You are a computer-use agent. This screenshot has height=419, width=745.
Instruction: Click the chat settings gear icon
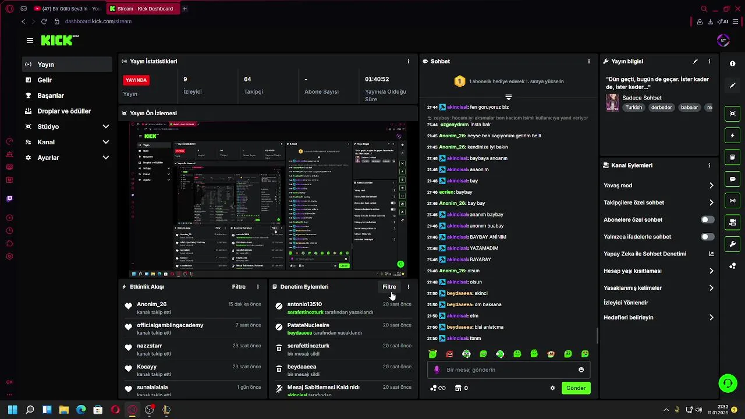[552, 388]
